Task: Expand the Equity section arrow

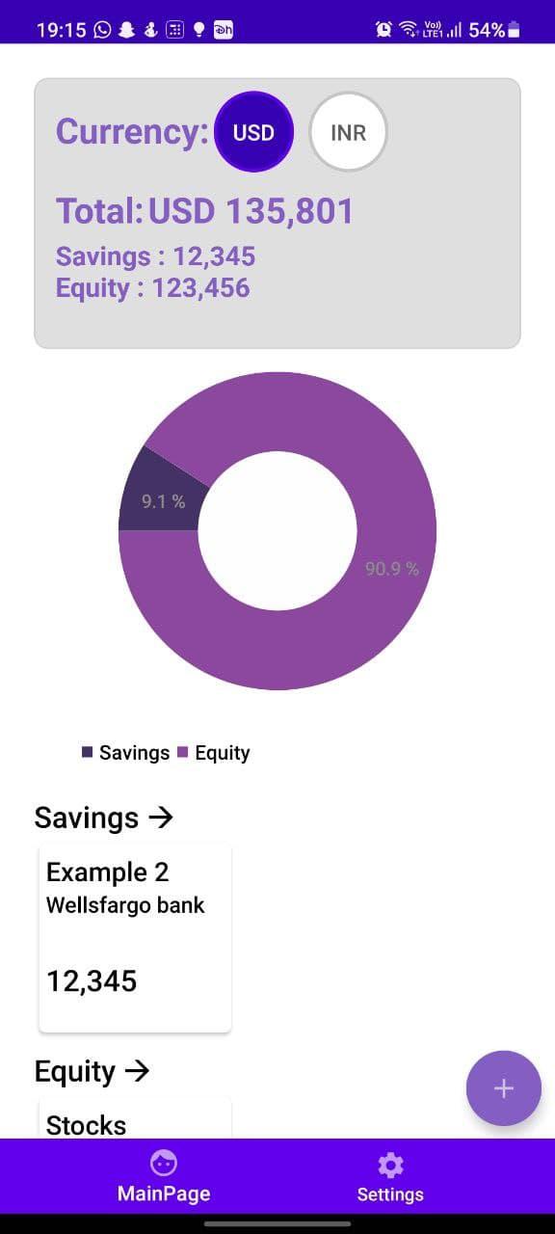Action: [x=138, y=1071]
